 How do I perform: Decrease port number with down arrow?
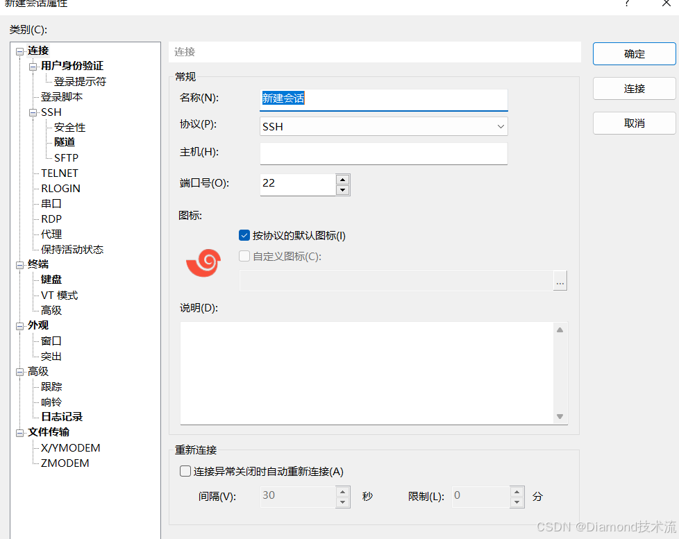point(342,190)
